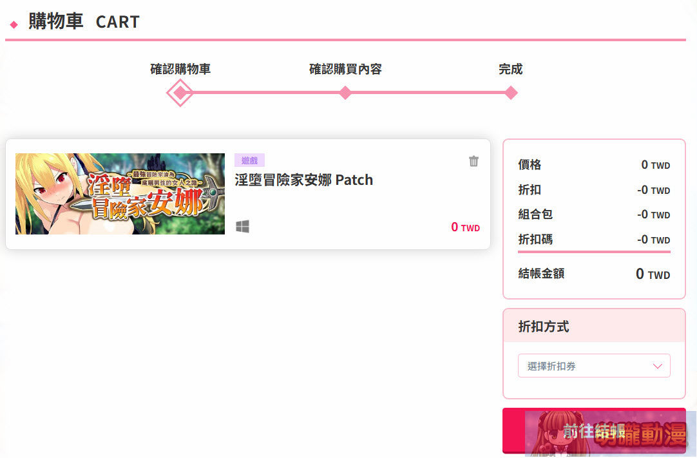Click the 完成 step label
This screenshot has height=458, width=697.
tap(511, 69)
